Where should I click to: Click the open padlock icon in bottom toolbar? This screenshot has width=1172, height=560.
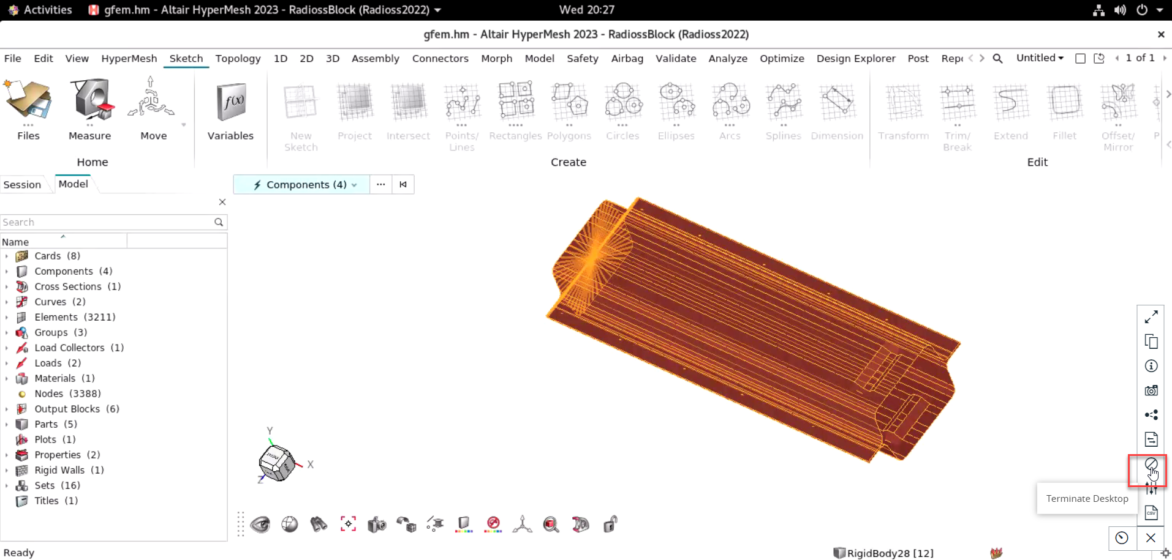(x=610, y=525)
